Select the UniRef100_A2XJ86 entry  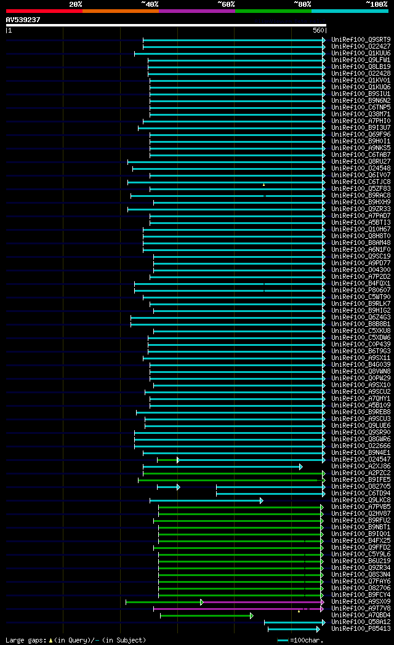[x=361, y=467]
